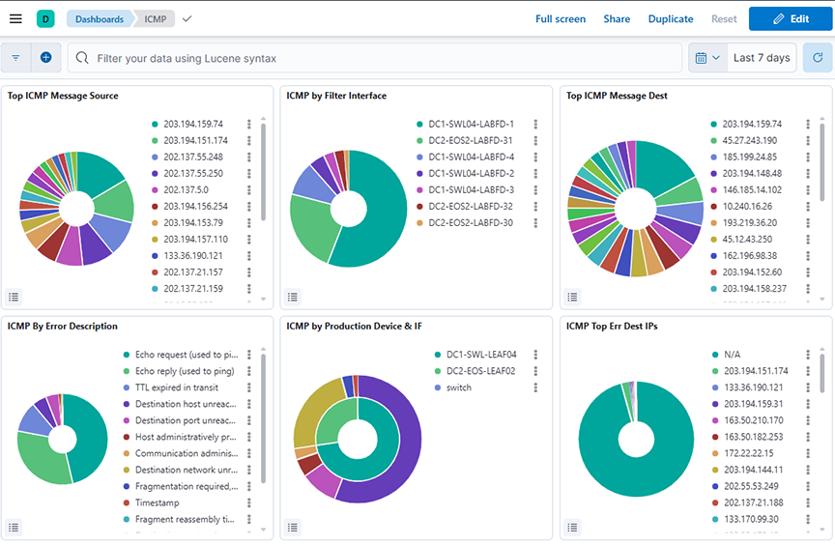Click the filter options icon
The height and width of the screenshot is (544, 835).
click(x=15, y=58)
